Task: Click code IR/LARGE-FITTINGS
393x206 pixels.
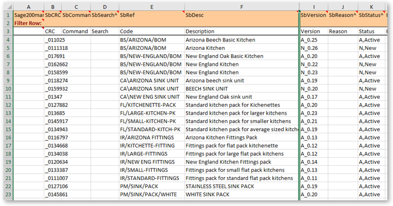Action: coord(152,154)
